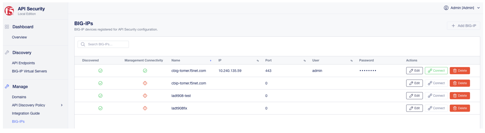485x133 pixels.
Task: Connect the cbig-tomer.f5net.com device
Action: [436, 71]
